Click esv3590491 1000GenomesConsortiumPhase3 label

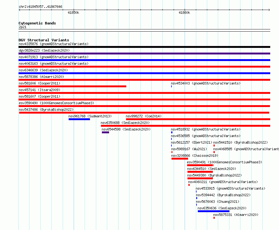click(x=224, y=162)
